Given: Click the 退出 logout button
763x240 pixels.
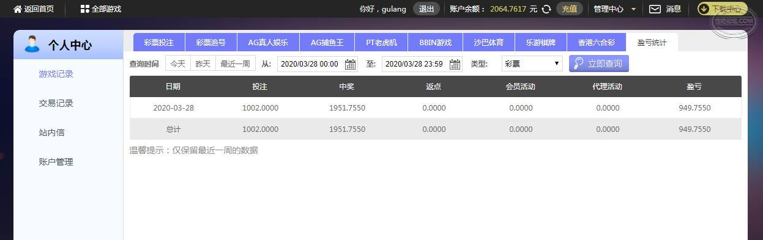Looking at the screenshot, I should point(426,9).
